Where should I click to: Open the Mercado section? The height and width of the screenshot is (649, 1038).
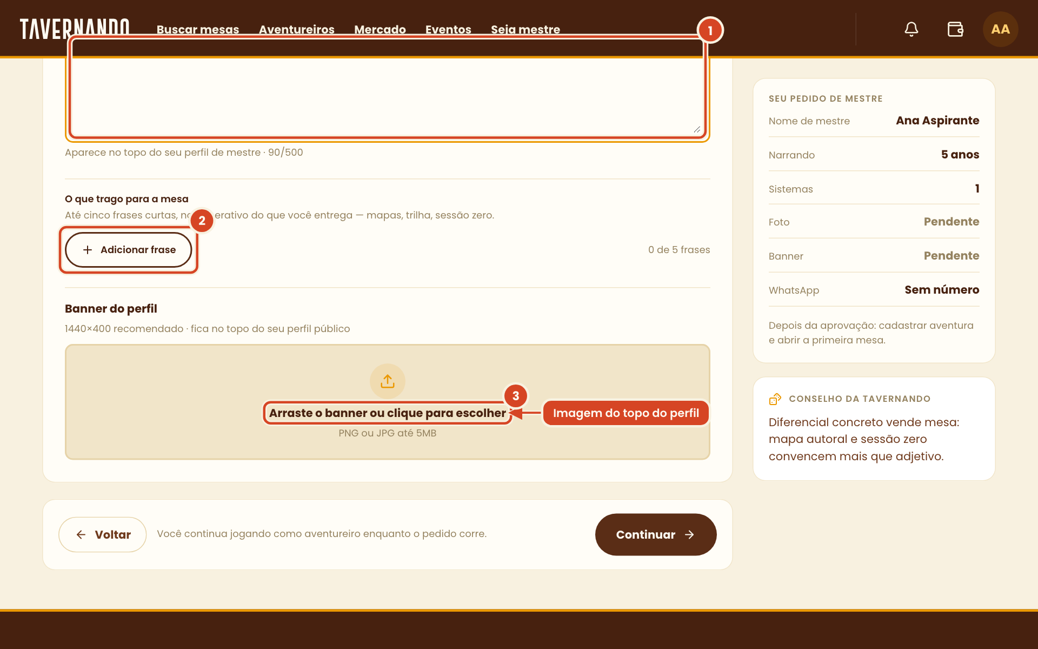click(380, 30)
